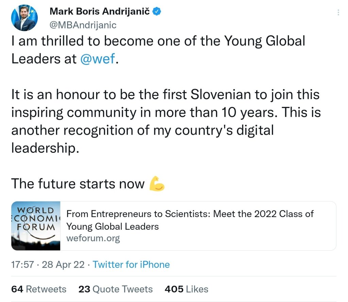348x302 pixels.
Task: View the 64 Retweets list
Action: [39, 289]
